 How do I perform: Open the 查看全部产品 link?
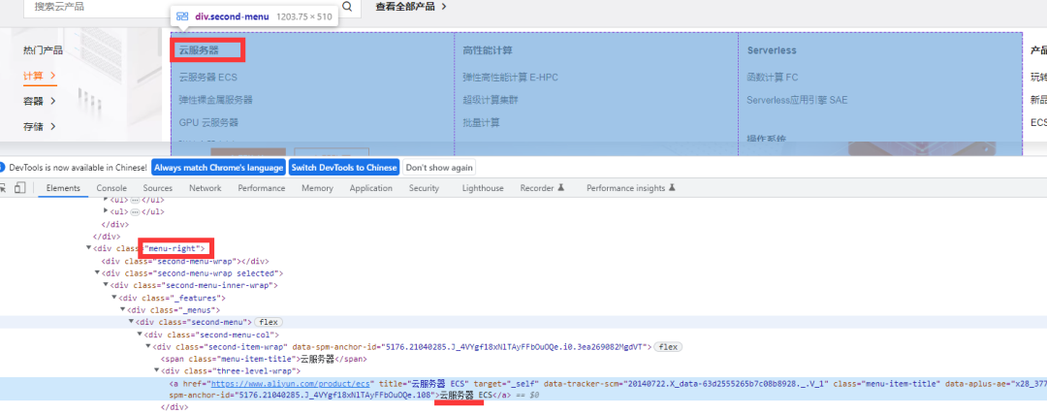[x=411, y=6]
